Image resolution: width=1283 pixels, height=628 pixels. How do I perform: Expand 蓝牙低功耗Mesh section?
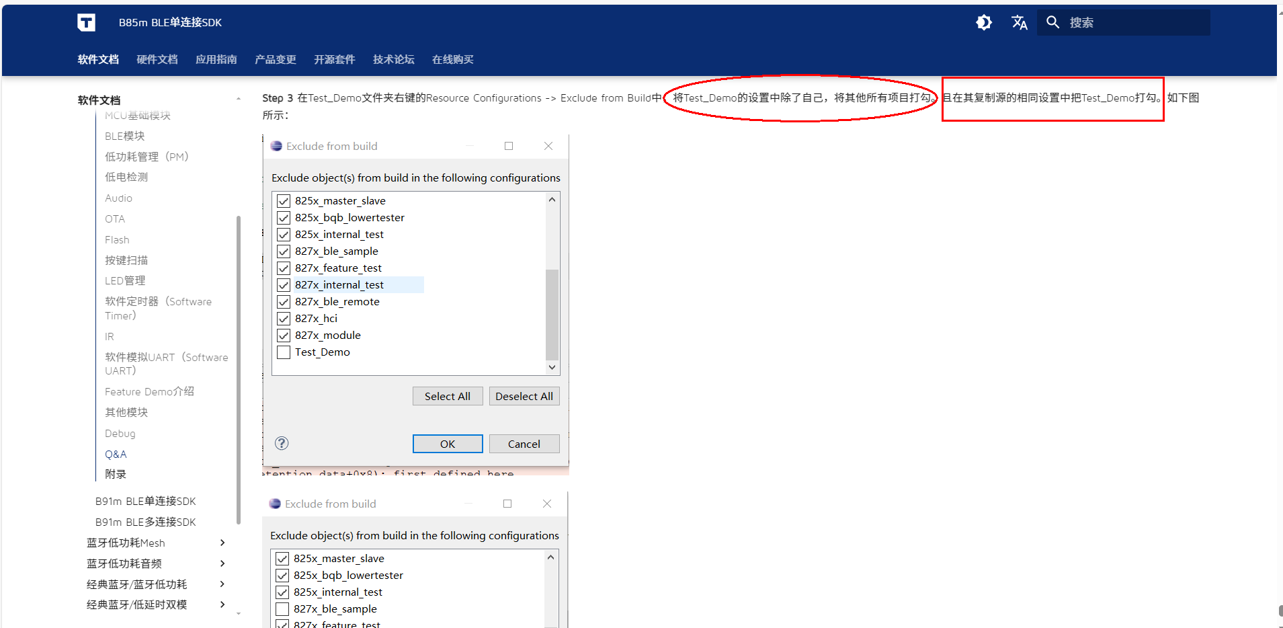[x=222, y=543]
